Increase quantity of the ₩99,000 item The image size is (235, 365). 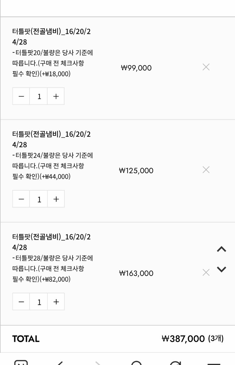click(56, 96)
